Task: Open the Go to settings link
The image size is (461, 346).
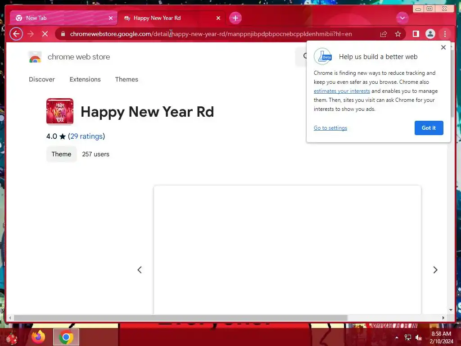Action: [x=330, y=128]
